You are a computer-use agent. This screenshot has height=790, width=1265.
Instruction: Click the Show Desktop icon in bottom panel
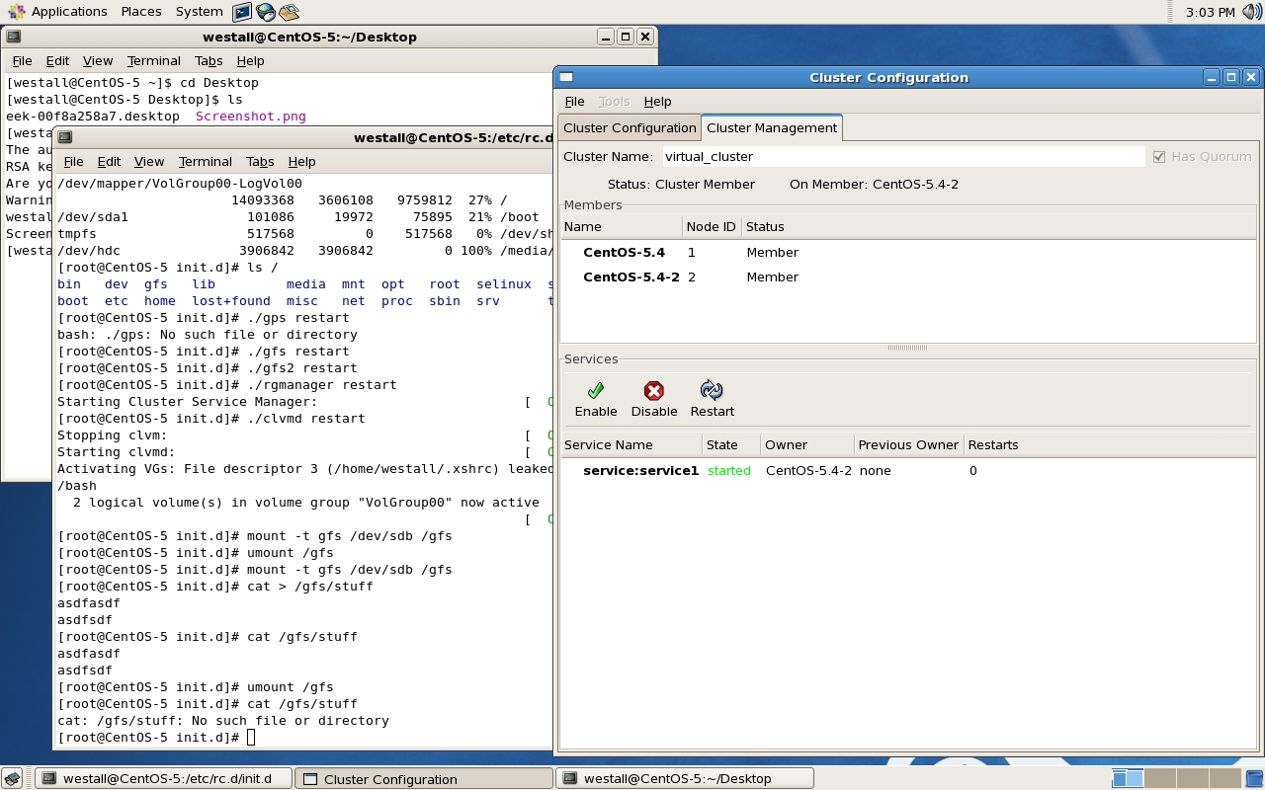[x=11, y=778]
